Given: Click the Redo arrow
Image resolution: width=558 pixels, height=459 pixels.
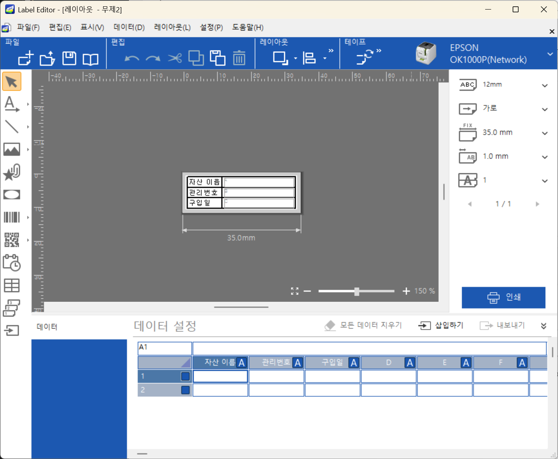Looking at the screenshot, I should pos(153,59).
